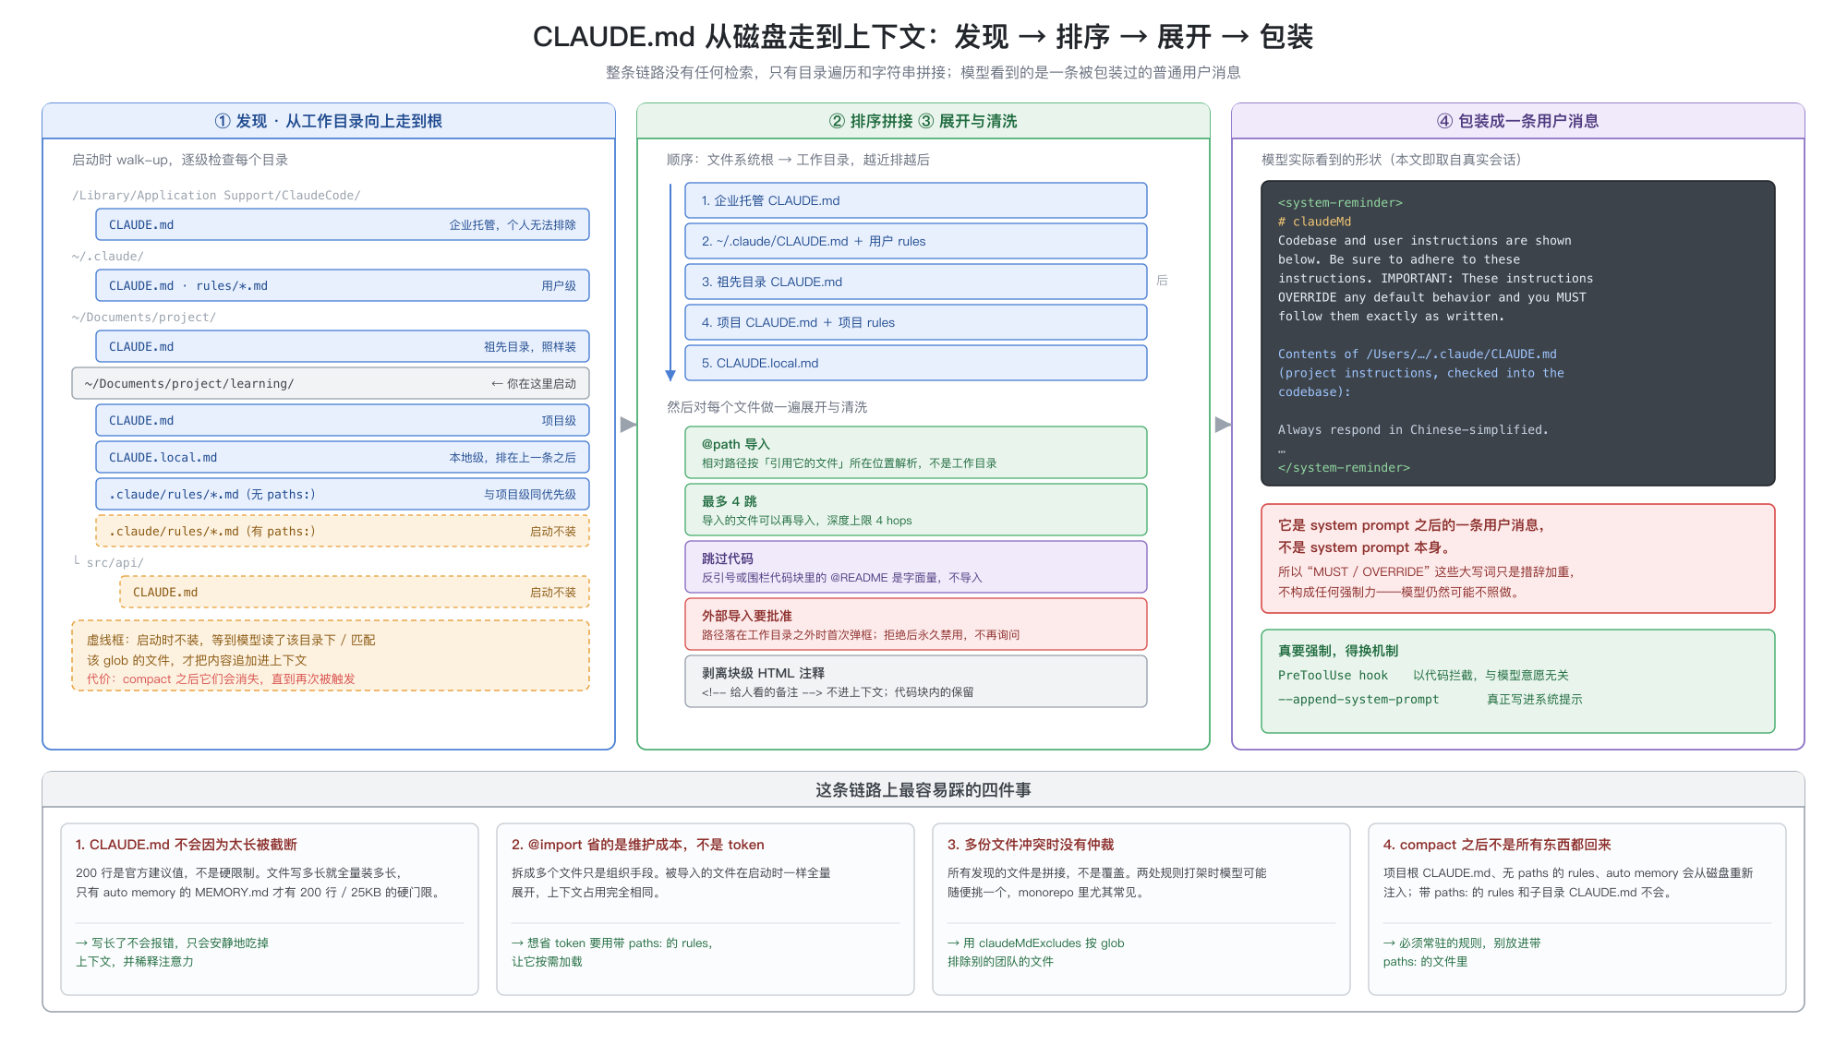This screenshot has width=1847, height=1045.
Task: Click the dark system-reminder code block
Action: pyautogui.click(x=1518, y=333)
